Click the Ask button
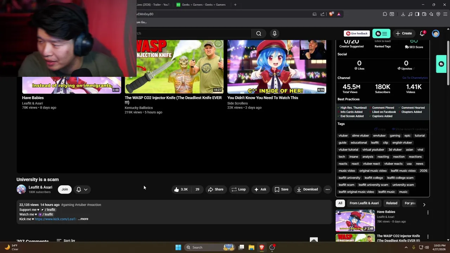450x253 pixels. click(x=260, y=189)
